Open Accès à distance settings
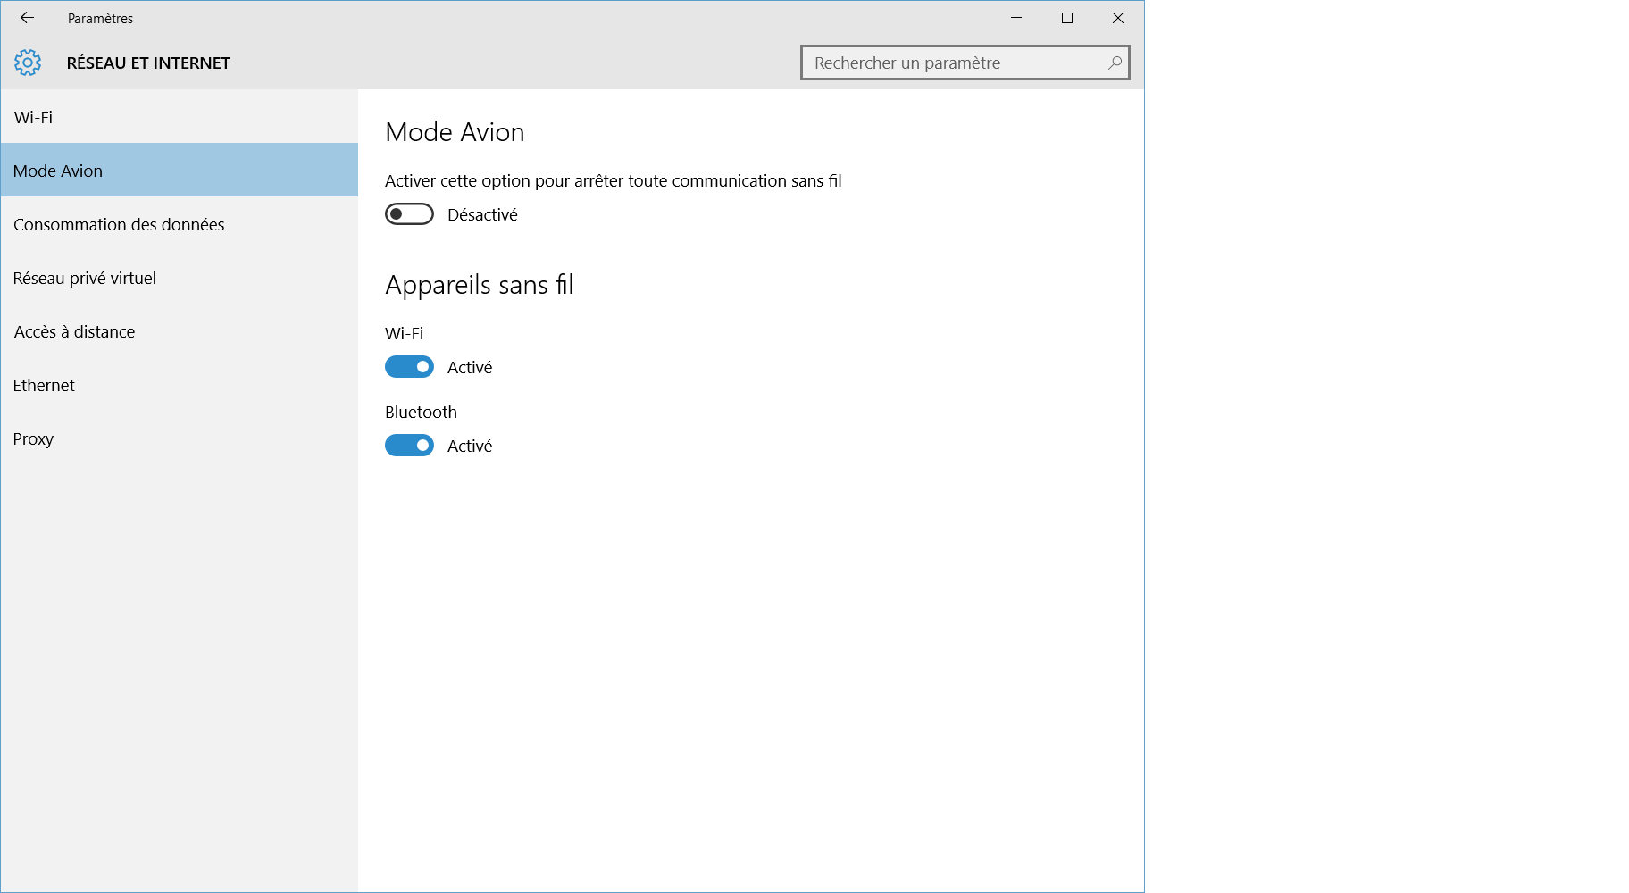 coord(180,331)
